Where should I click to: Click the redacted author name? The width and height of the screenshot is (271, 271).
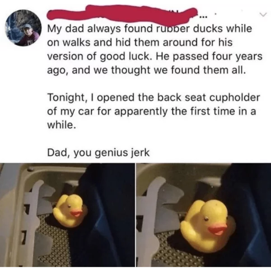coord(122,14)
